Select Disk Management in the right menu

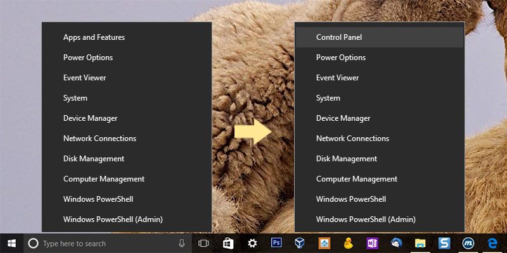pos(346,159)
